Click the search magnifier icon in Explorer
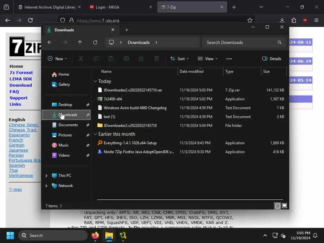Viewport: 324px width, 243px height. 280,42
